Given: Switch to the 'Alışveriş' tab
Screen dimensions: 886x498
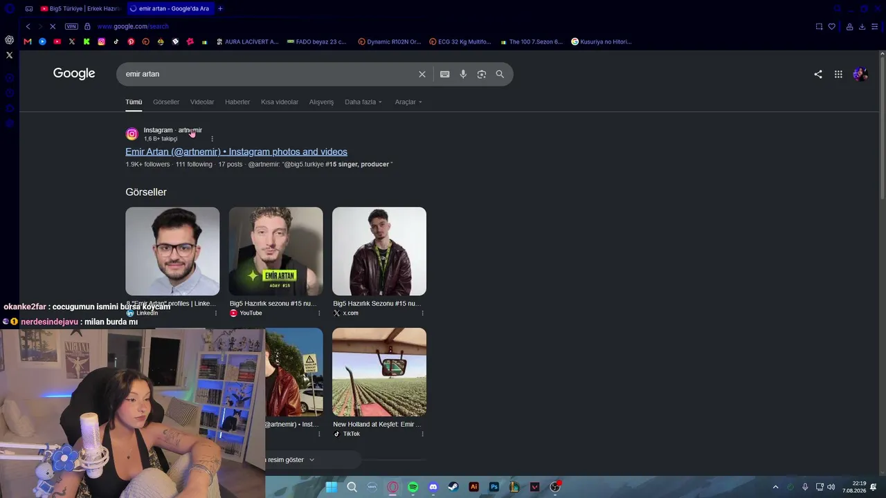Looking at the screenshot, I should point(321,102).
